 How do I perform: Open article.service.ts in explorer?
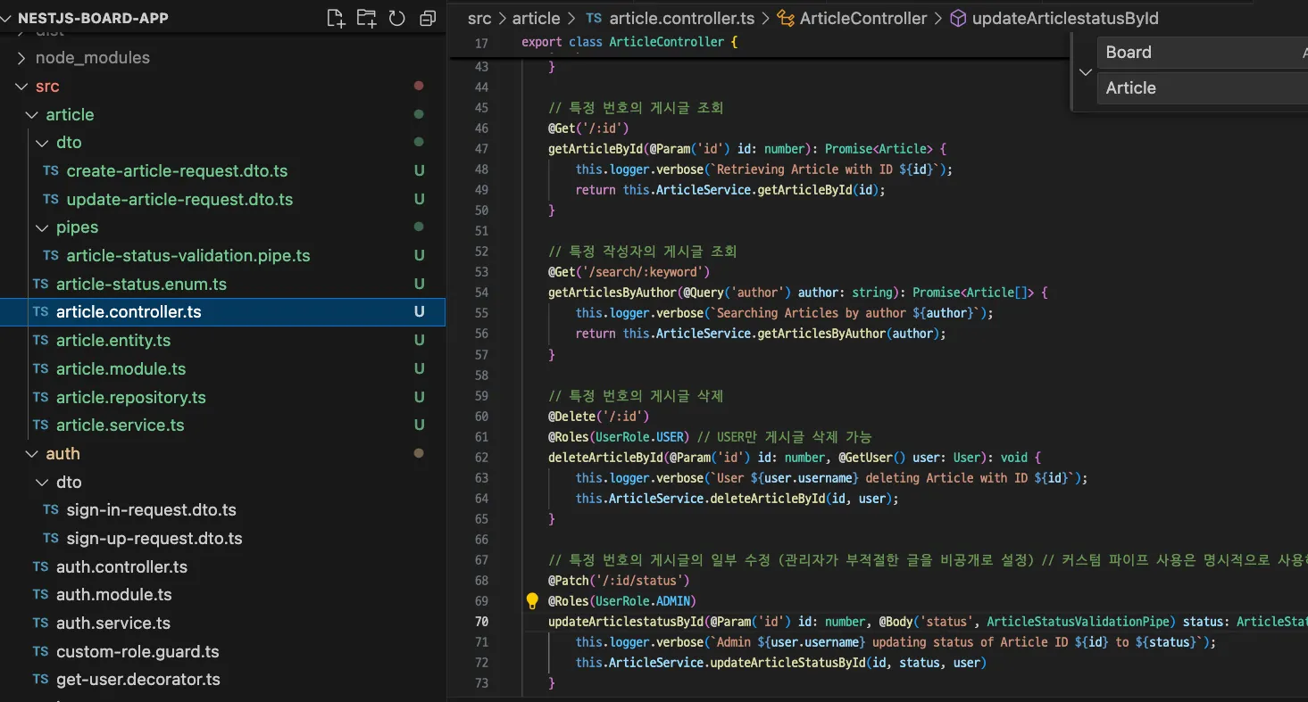point(120,425)
